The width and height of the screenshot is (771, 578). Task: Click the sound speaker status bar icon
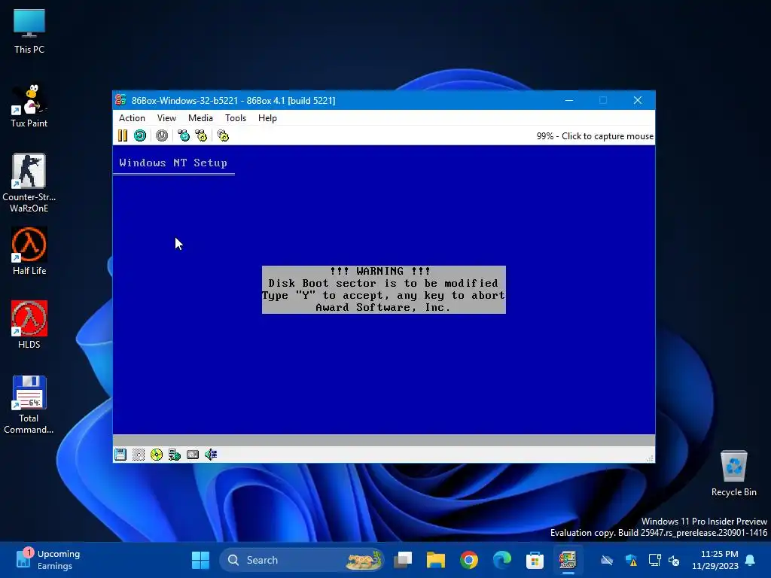click(211, 455)
